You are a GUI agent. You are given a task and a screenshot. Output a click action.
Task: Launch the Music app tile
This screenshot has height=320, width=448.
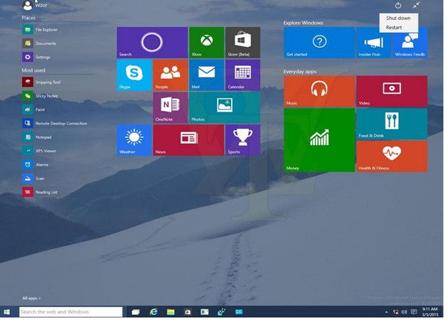[x=319, y=91]
